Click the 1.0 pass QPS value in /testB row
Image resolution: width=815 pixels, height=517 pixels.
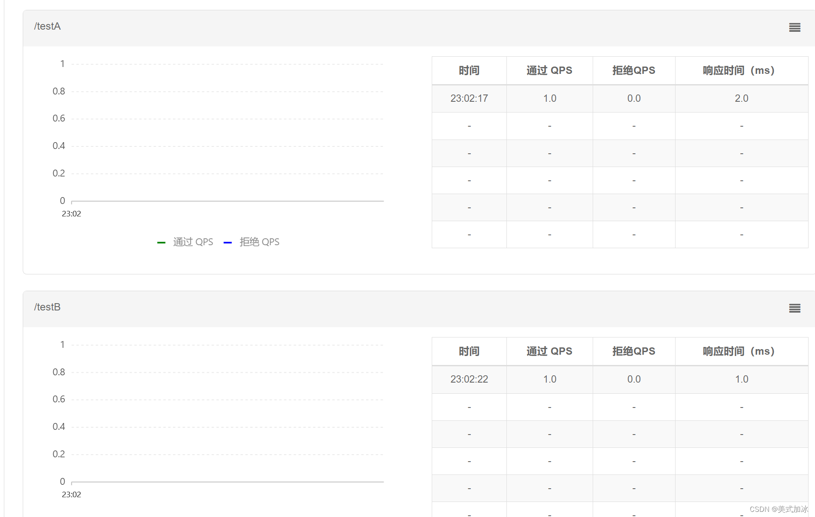tap(549, 379)
